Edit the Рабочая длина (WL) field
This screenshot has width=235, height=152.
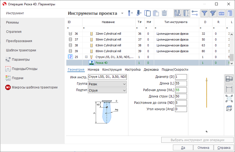pyautogui.click(x=181, y=90)
